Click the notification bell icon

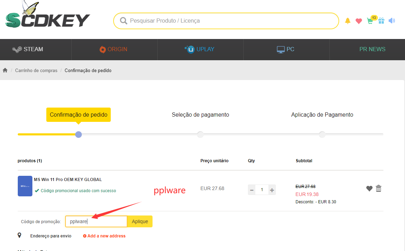pyautogui.click(x=348, y=21)
